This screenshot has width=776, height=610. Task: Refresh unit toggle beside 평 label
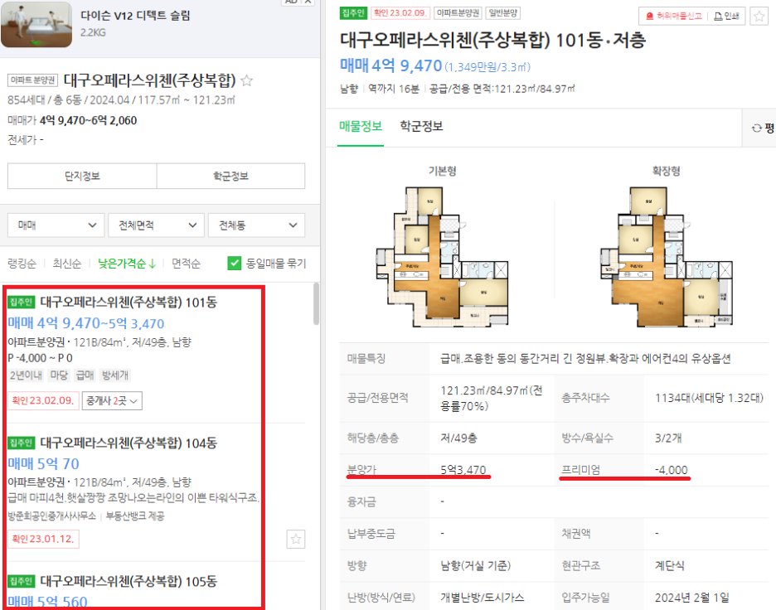pyautogui.click(x=756, y=128)
